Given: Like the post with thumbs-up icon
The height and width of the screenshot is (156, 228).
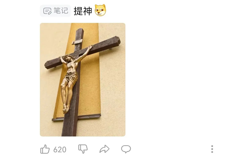Looking at the screenshot, I should [x=45, y=149].
